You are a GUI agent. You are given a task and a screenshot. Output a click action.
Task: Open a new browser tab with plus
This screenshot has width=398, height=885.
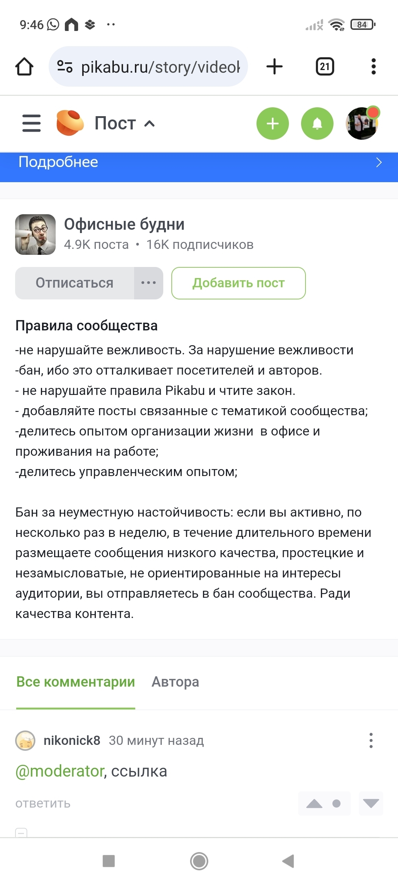tap(275, 67)
